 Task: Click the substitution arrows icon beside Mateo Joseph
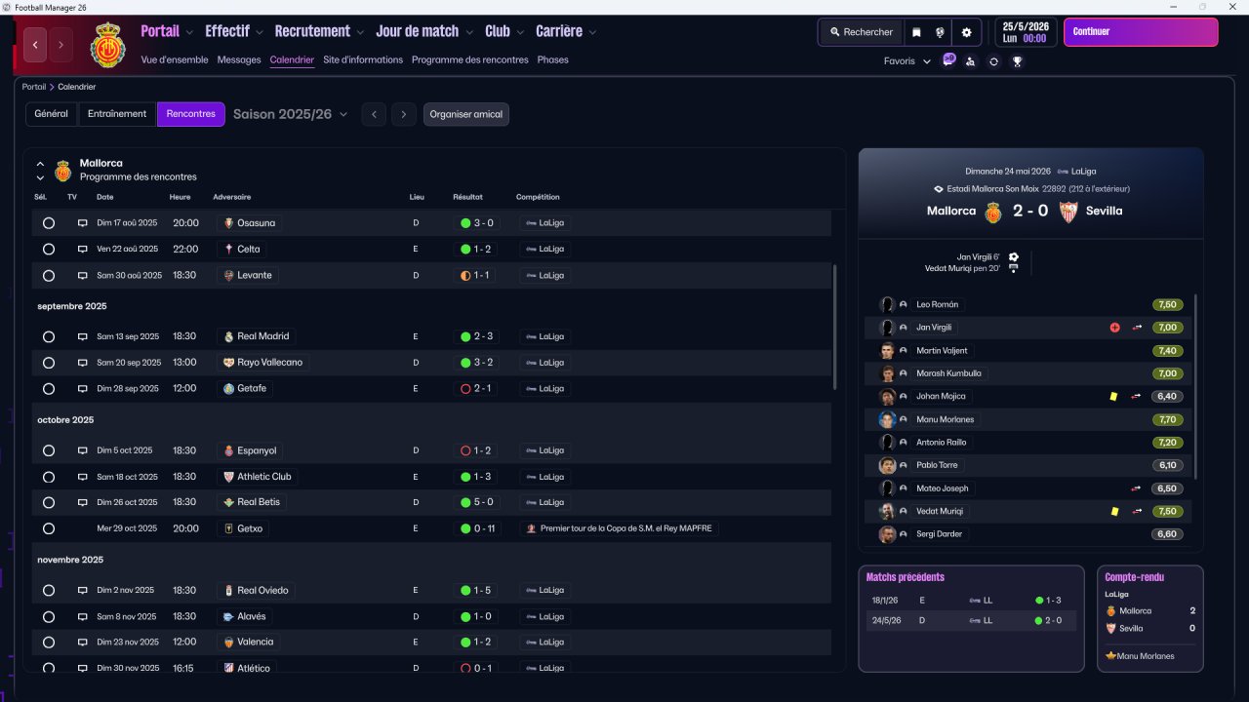click(1137, 488)
